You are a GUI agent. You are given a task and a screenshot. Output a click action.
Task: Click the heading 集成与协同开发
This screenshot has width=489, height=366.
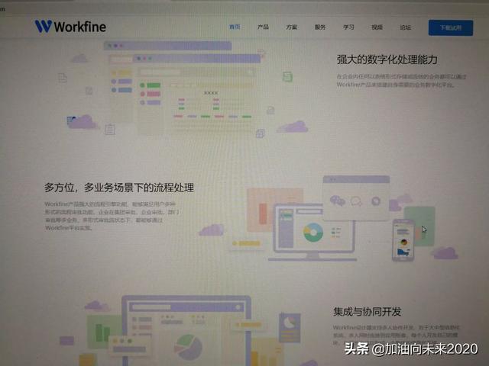tap(367, 312)
